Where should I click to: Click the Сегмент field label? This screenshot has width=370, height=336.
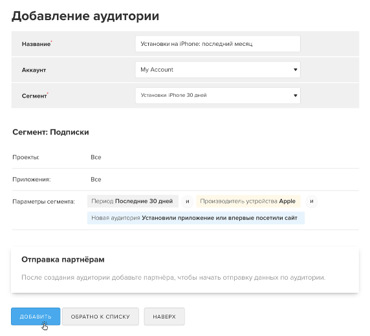click(34, 96)
